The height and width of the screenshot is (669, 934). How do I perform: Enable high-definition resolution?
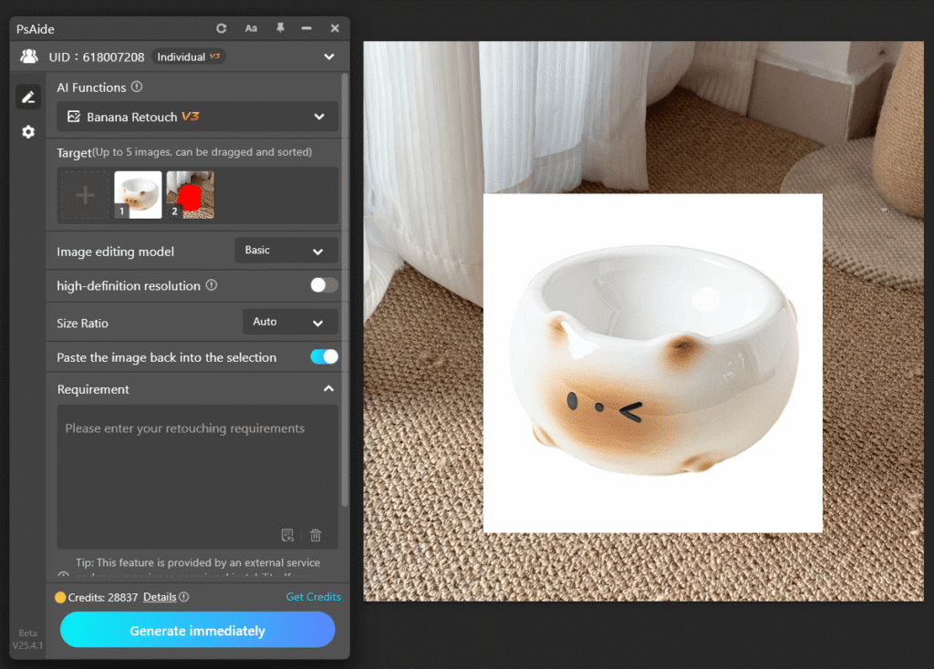tap(323, 285)
